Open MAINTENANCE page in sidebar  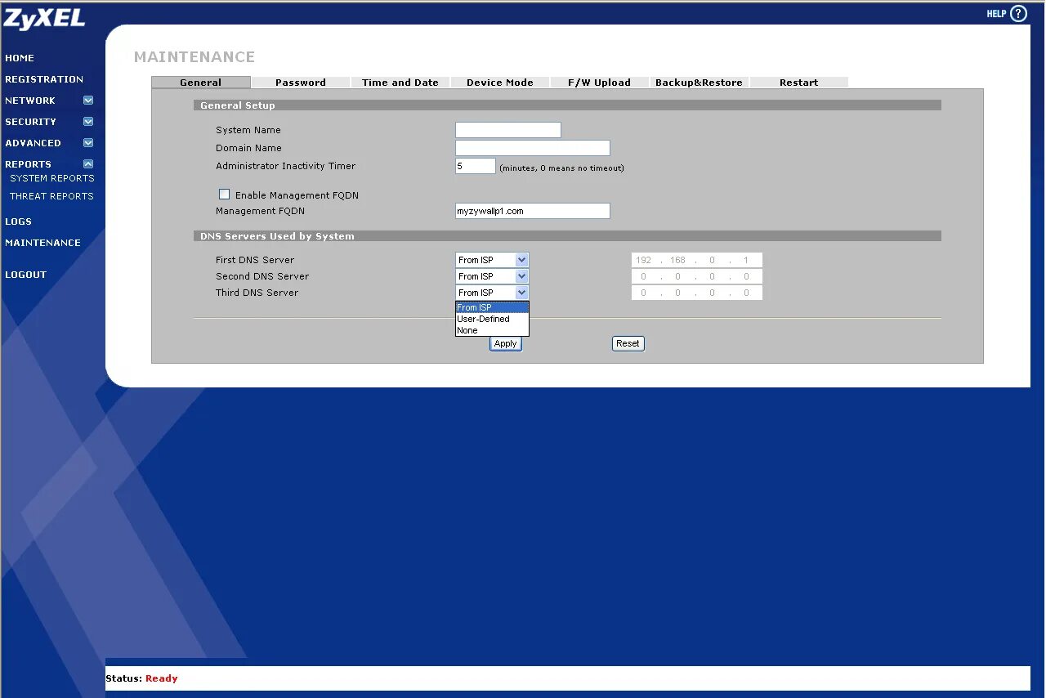43,243
